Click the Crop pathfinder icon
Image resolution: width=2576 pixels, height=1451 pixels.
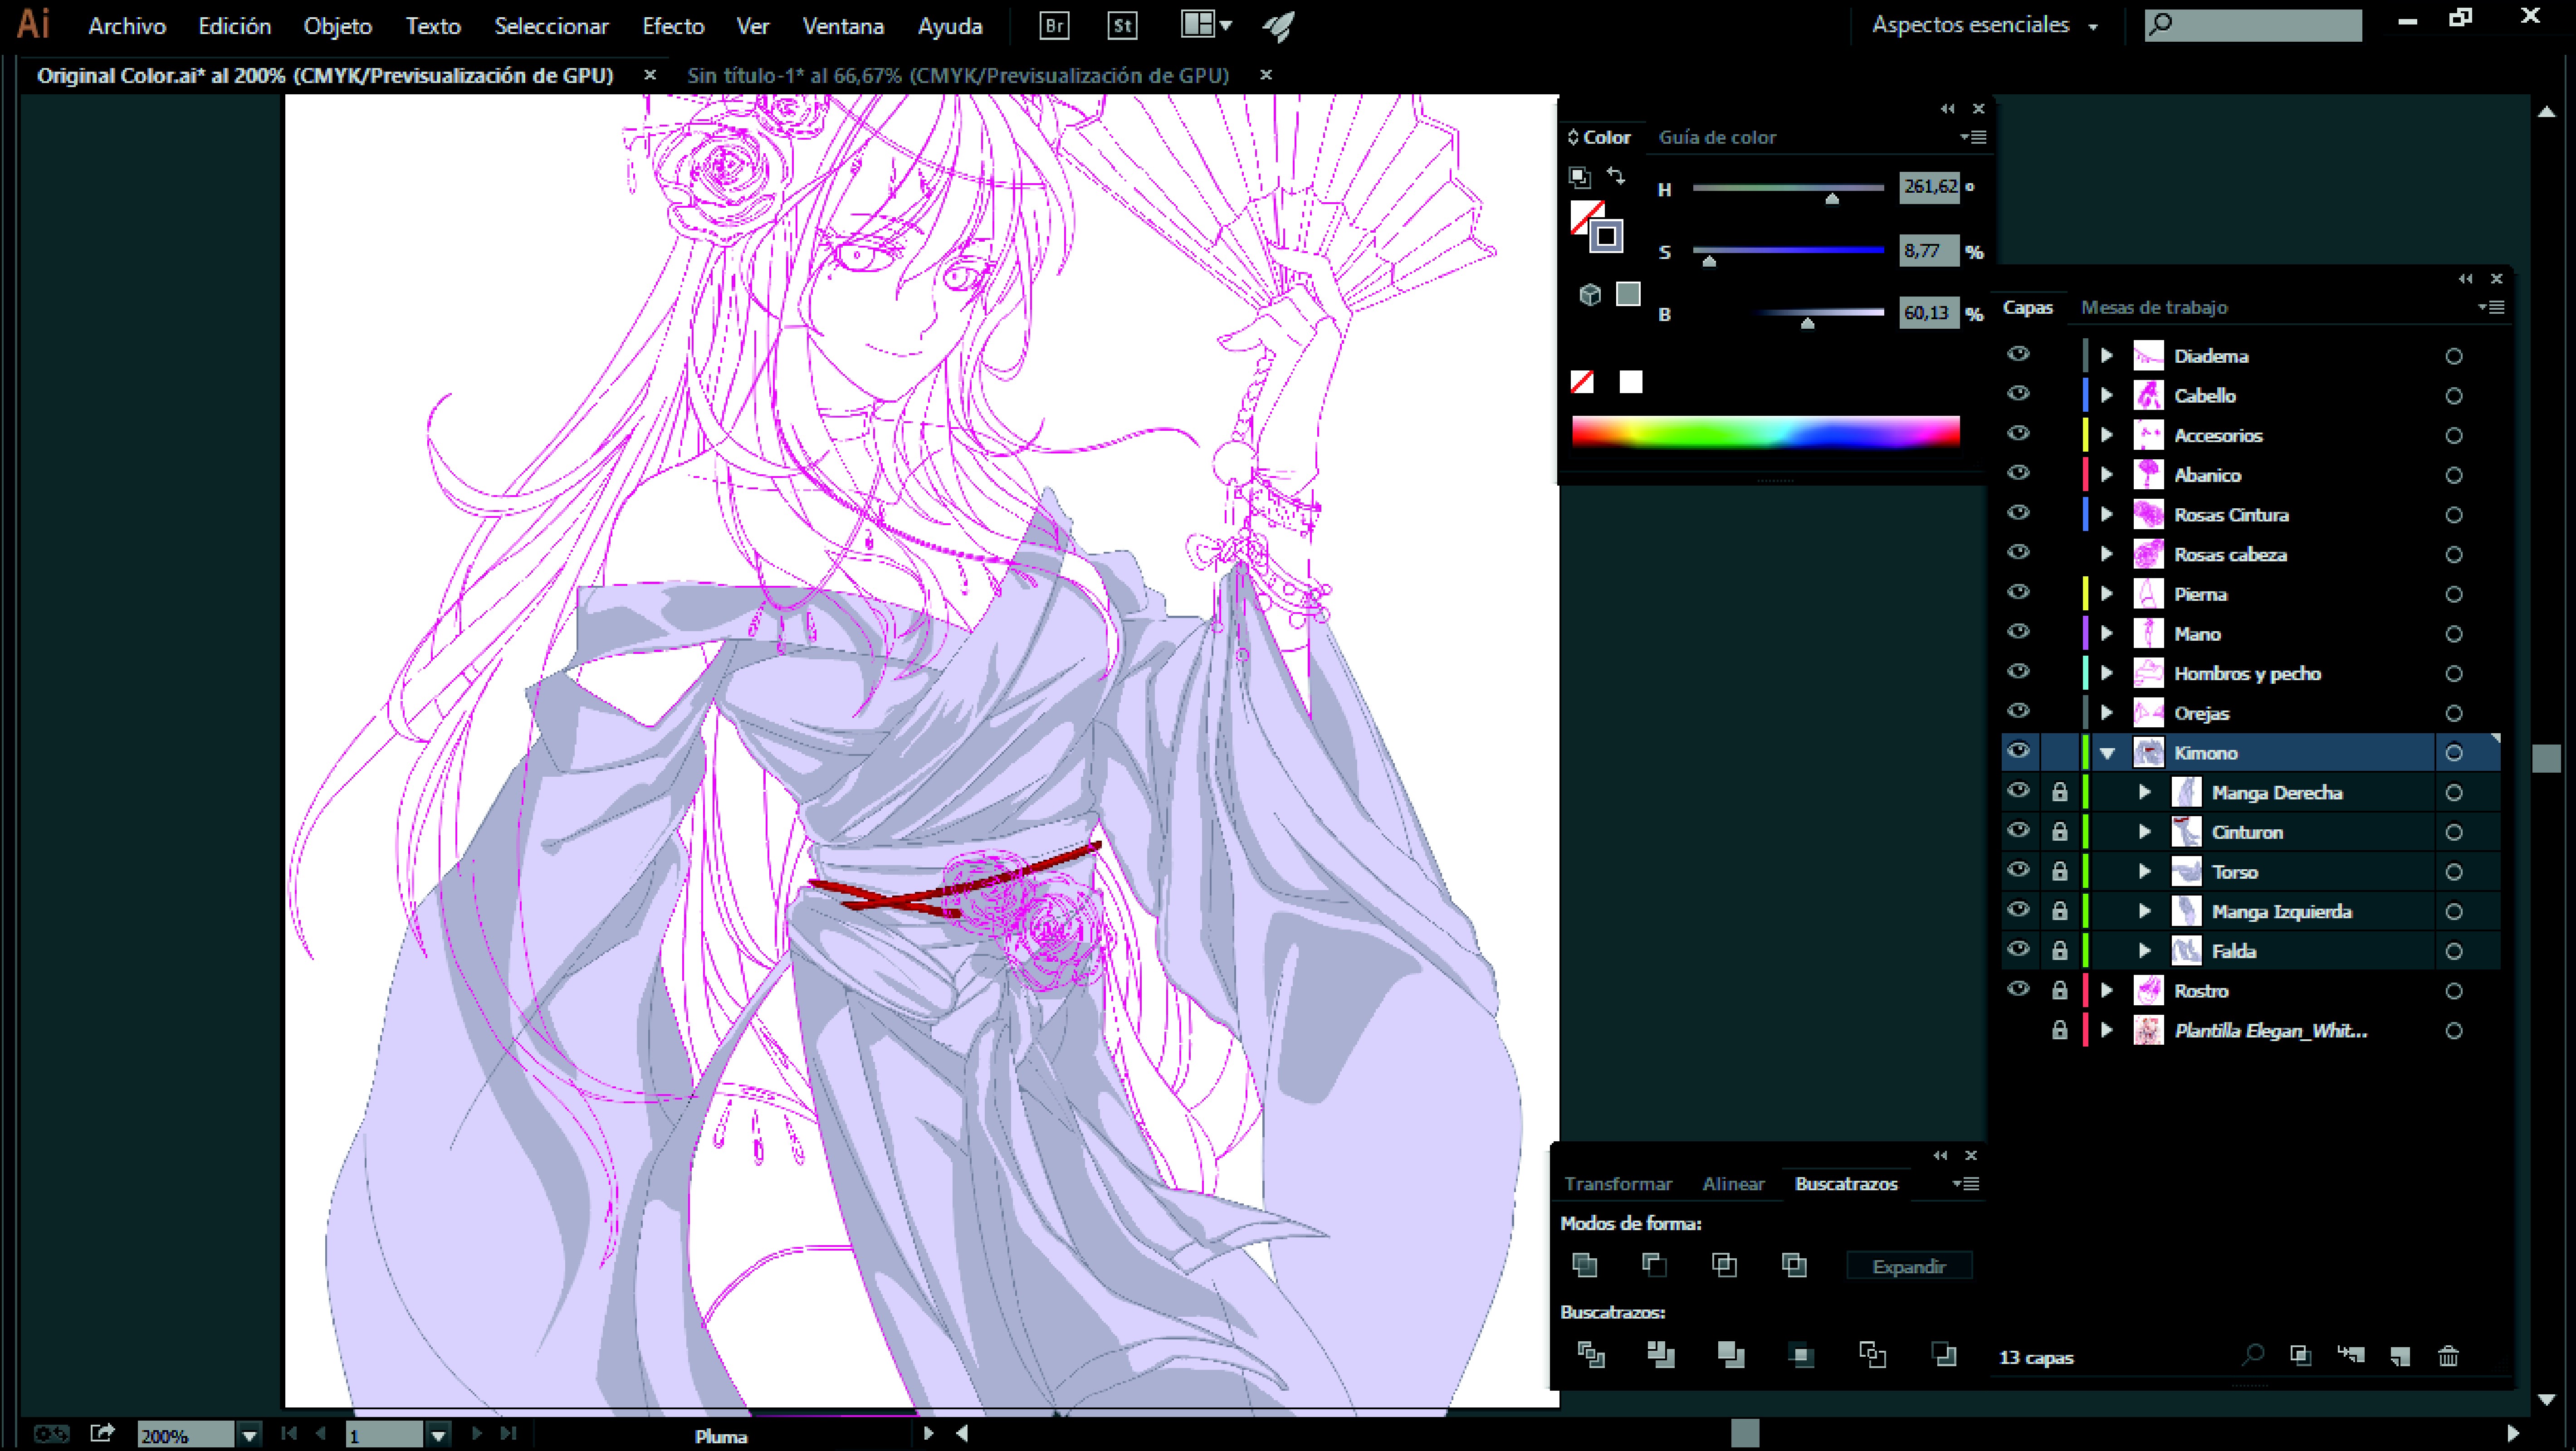point(1801,1355)
